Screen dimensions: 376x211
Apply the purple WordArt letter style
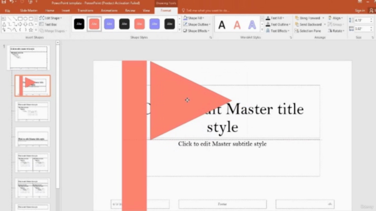tap(252, 25)
